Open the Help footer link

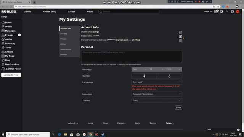coord(137,123)
